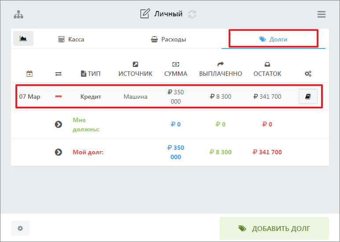Select the Долги tab
This screenshot has width=340, height=242.
(273, 39)
